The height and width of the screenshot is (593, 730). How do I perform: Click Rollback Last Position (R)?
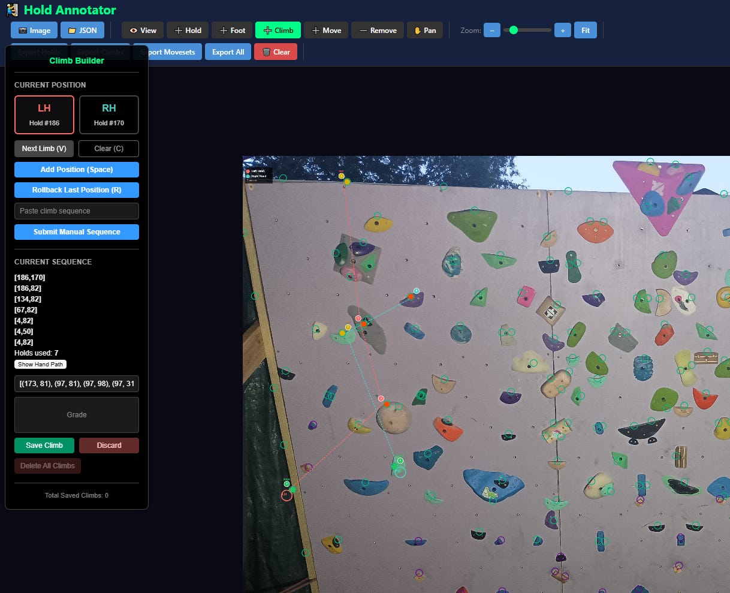[x=77, y=189]
